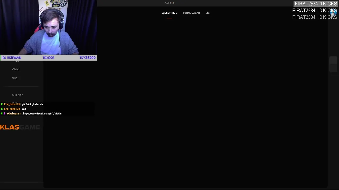Screen dimensions: 339x190
Task: Click the streamer webcam feed
Action: coord(48,27)
